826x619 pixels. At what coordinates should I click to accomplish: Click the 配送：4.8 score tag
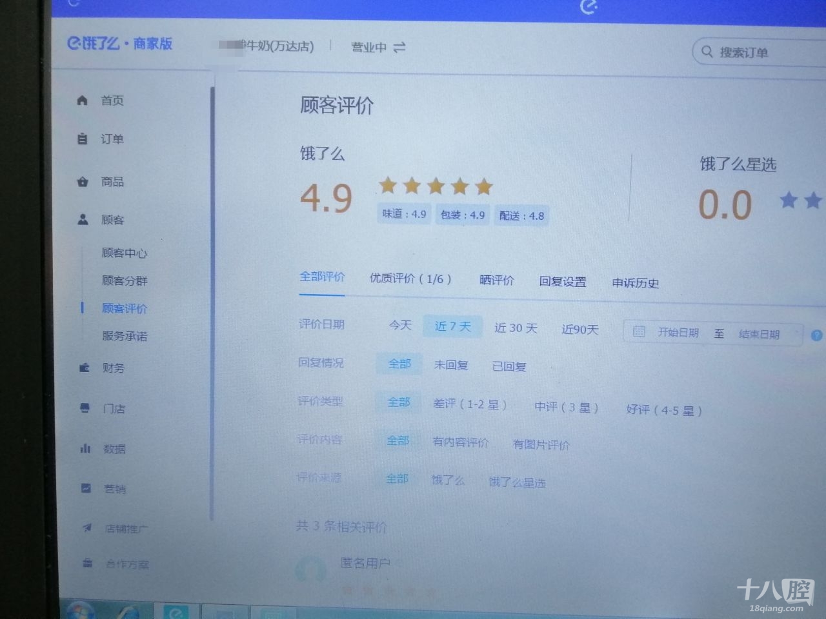point(521,216)
